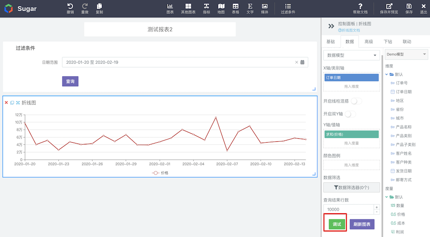430x237 pixels.
Task: Collapse the control panel with double-arrow icon
Action: 331,26
